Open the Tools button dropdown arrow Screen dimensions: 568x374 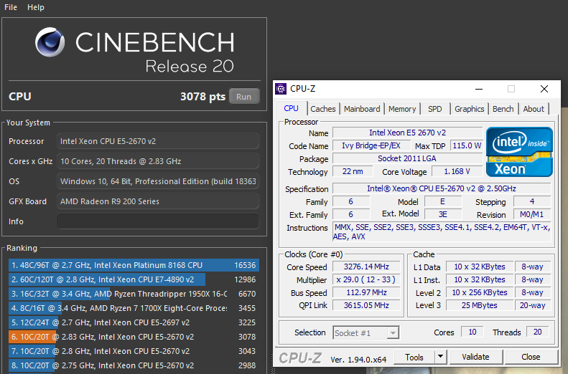pyautogui.click(x=440, y=357)
